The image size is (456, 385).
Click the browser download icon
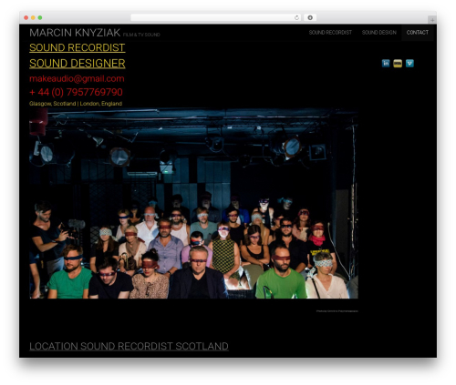tap(310, 17)
